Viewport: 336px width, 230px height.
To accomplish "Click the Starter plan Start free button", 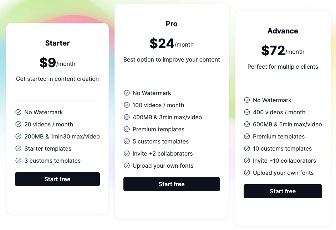I will 57,179.
